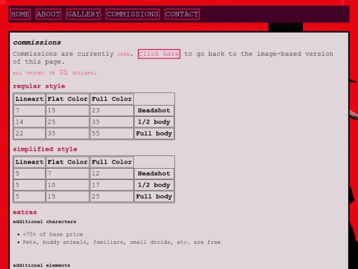Click Lineart header in simplified style table
Screen dimensions: 358x269
[x=29, y=162]
